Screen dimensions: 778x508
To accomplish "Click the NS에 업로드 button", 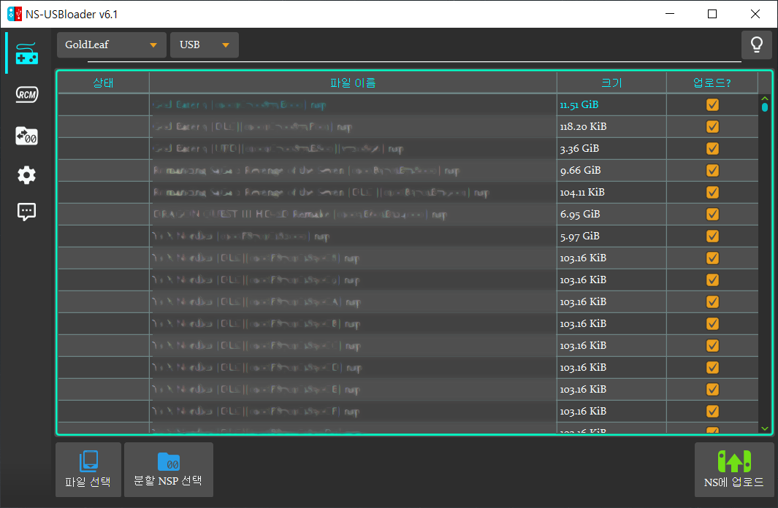I will [734, 470].
